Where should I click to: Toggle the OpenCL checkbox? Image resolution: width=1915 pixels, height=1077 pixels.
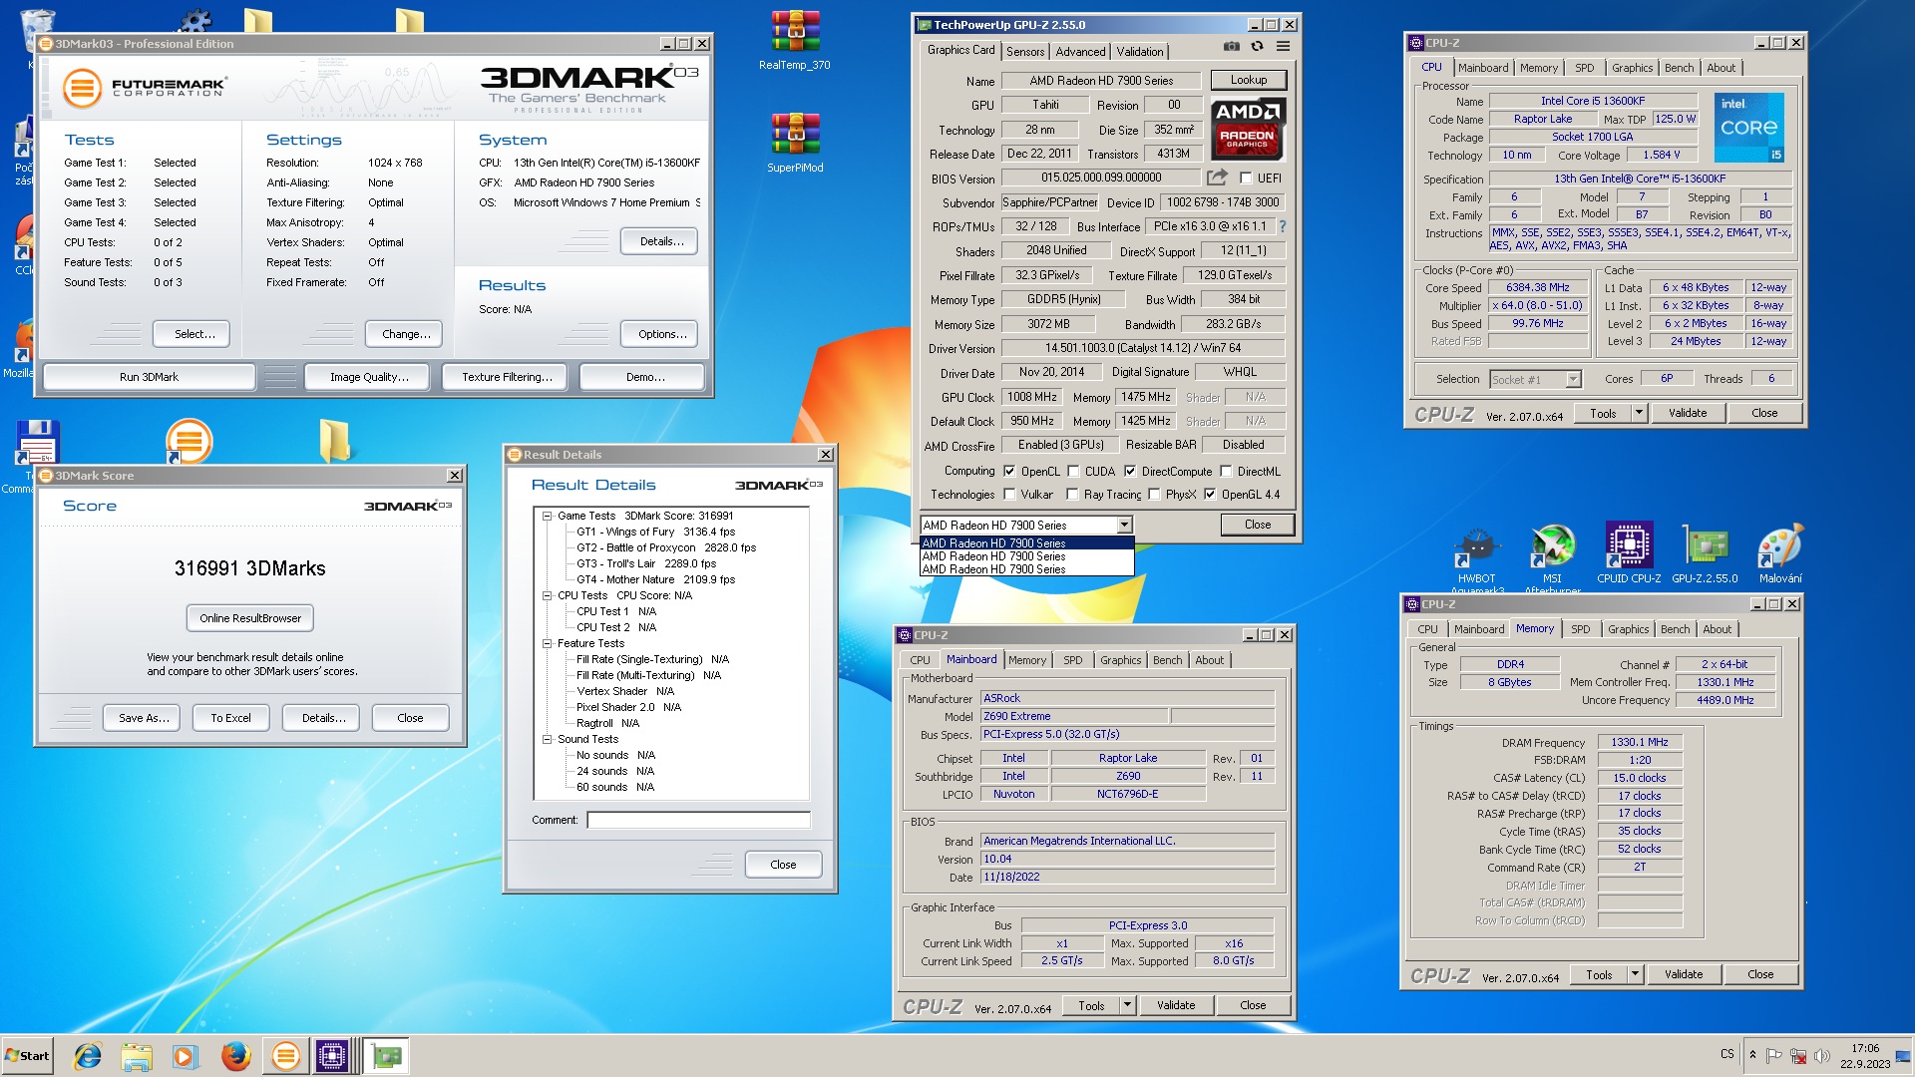[x=1009, y=472]
